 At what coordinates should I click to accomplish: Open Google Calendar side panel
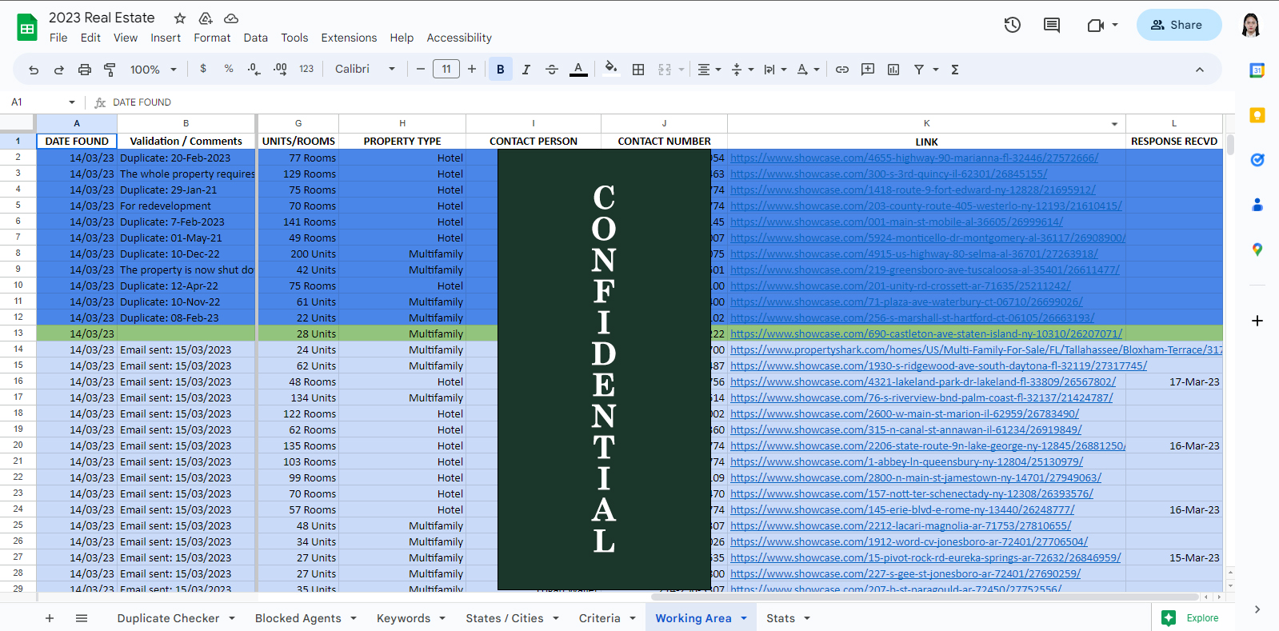click(x=1257, y=70)
